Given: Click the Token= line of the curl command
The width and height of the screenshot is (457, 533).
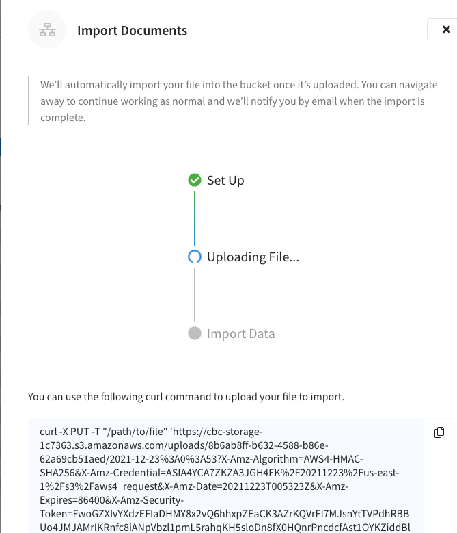Looking at the screenshot, I should click(224, 514).
